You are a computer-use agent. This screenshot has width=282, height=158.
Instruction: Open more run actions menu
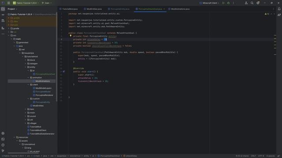point(234,3)
